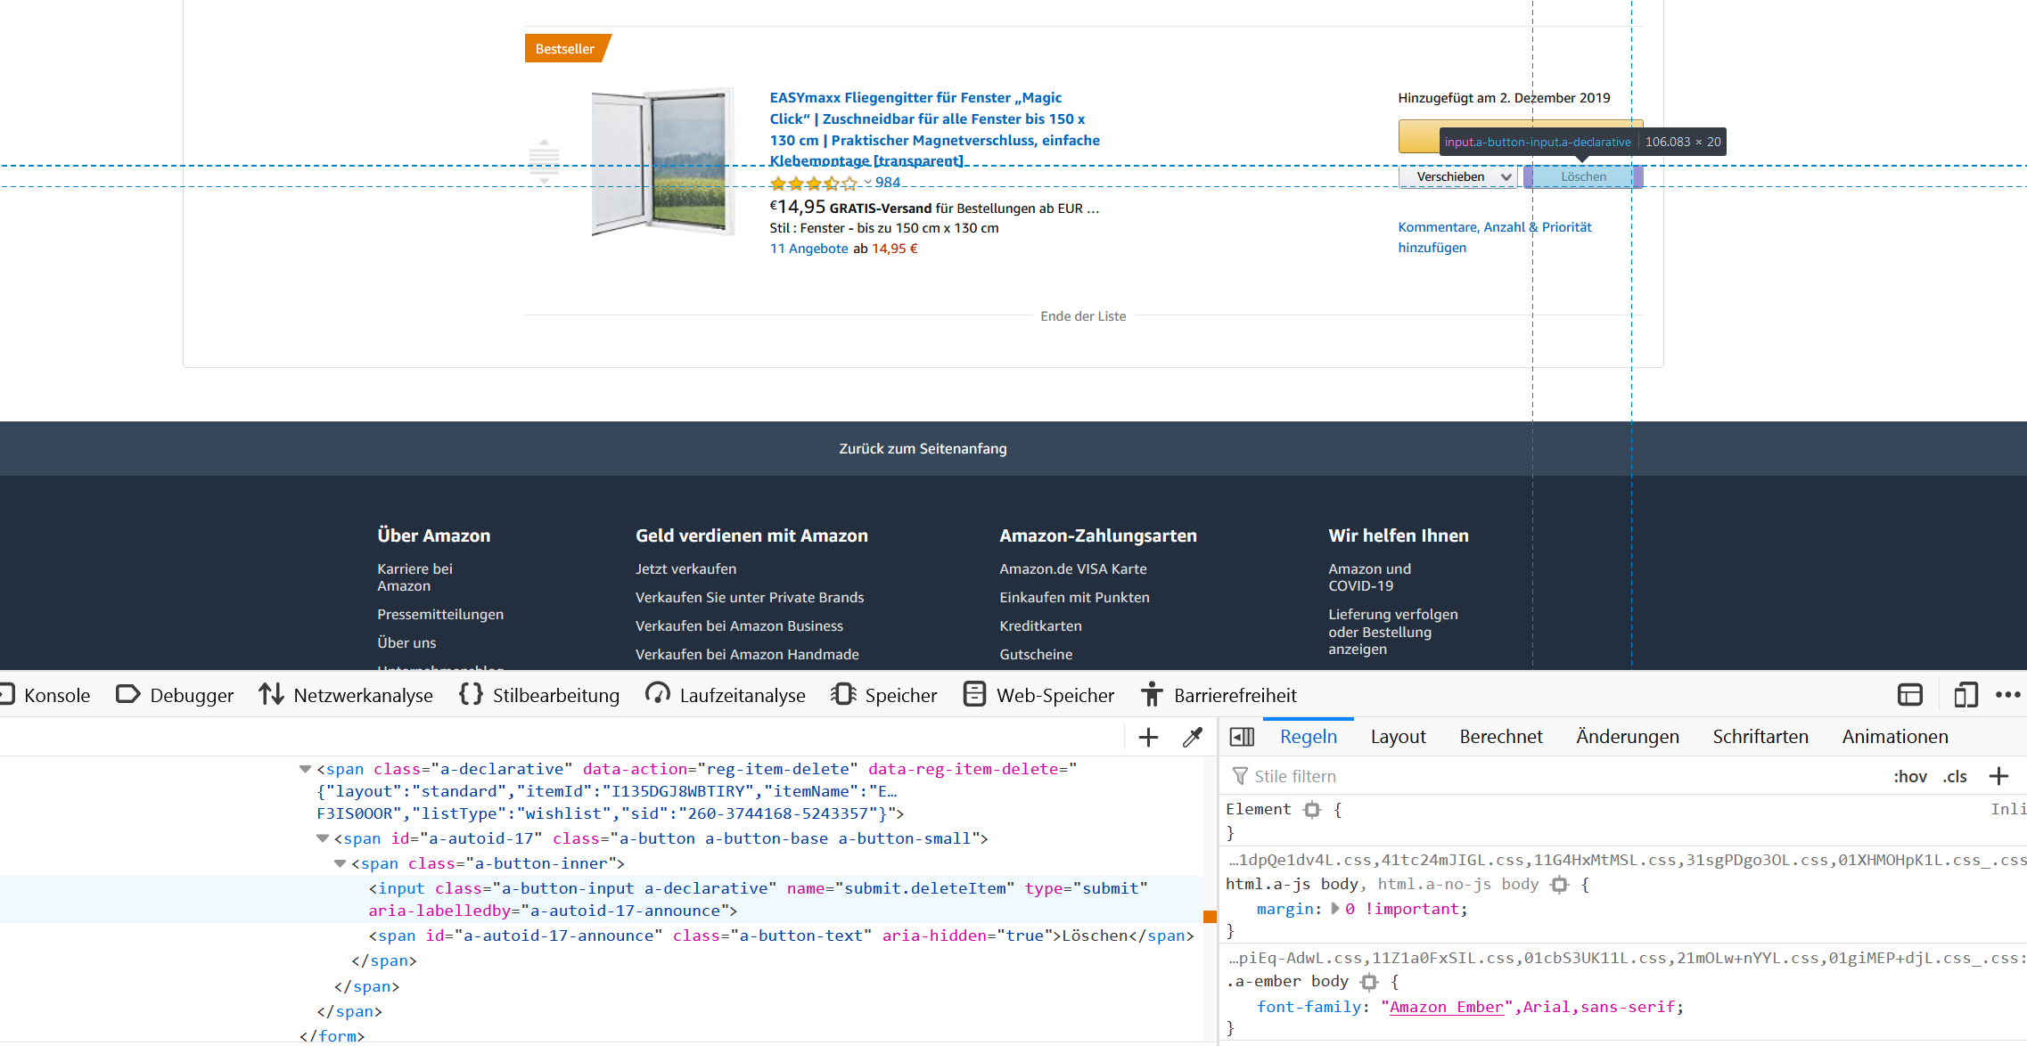Open devtools three-dots options menu
The image size is (2027, 1046).
pos(2007,695)
